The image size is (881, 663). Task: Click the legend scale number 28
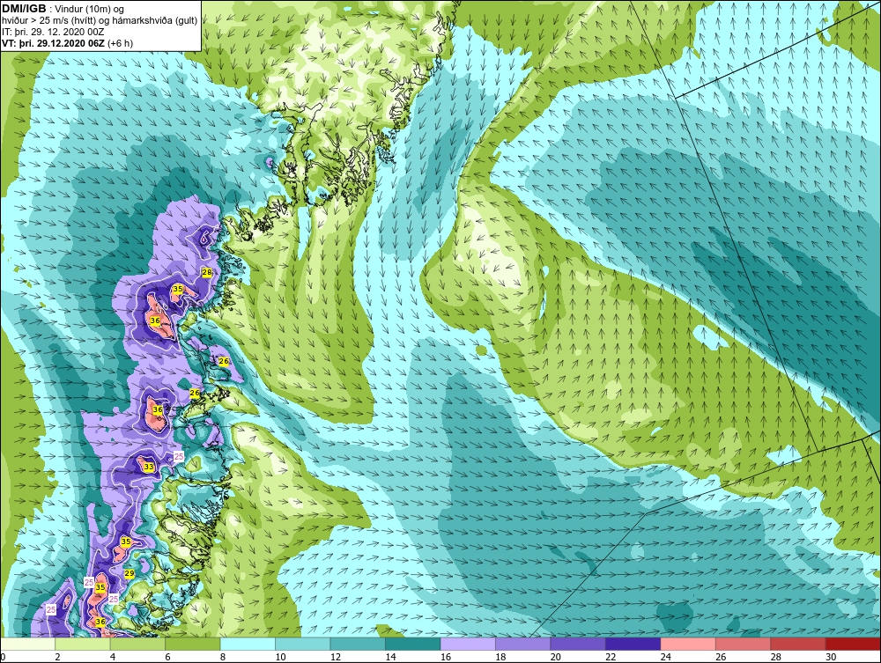point(776,657)
